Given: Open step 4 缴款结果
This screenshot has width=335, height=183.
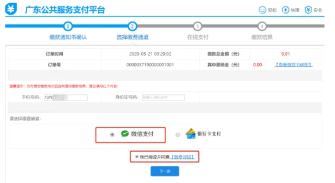Looking at the screenshot, I should (262, 37).
